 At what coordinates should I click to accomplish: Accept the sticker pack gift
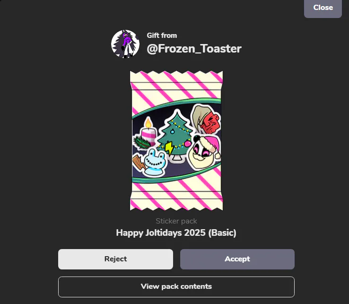coord(237,259)
